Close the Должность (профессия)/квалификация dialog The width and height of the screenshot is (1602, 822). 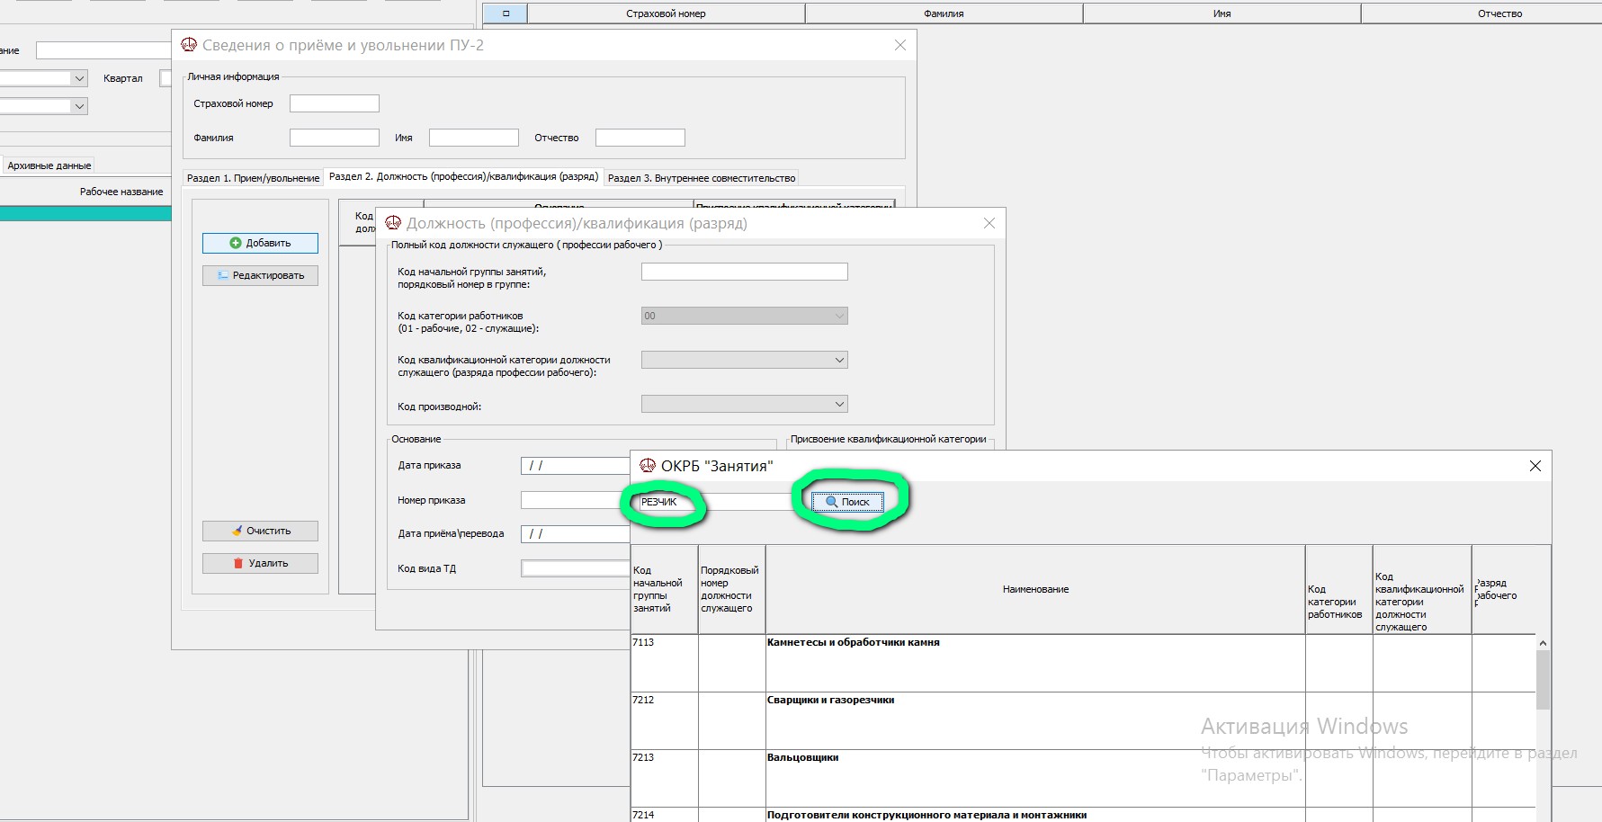(x=989, y=223)
